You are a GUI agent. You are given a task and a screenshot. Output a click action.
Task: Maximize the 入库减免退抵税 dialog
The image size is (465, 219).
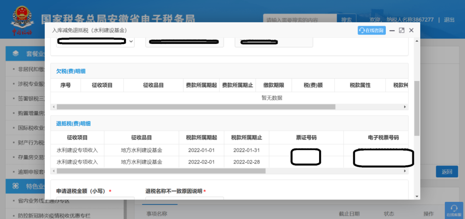(x=402, y=30)
